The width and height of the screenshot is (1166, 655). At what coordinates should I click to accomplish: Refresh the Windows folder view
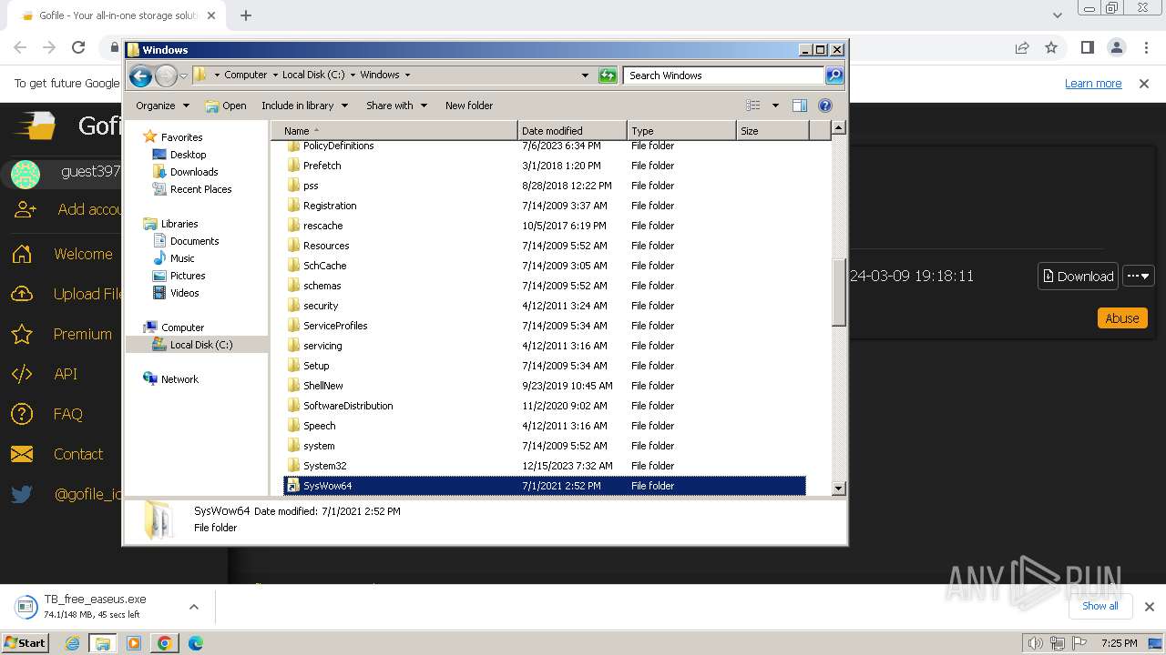[608, 76]
